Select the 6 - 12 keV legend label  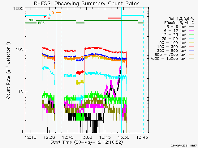click(175, 31)
